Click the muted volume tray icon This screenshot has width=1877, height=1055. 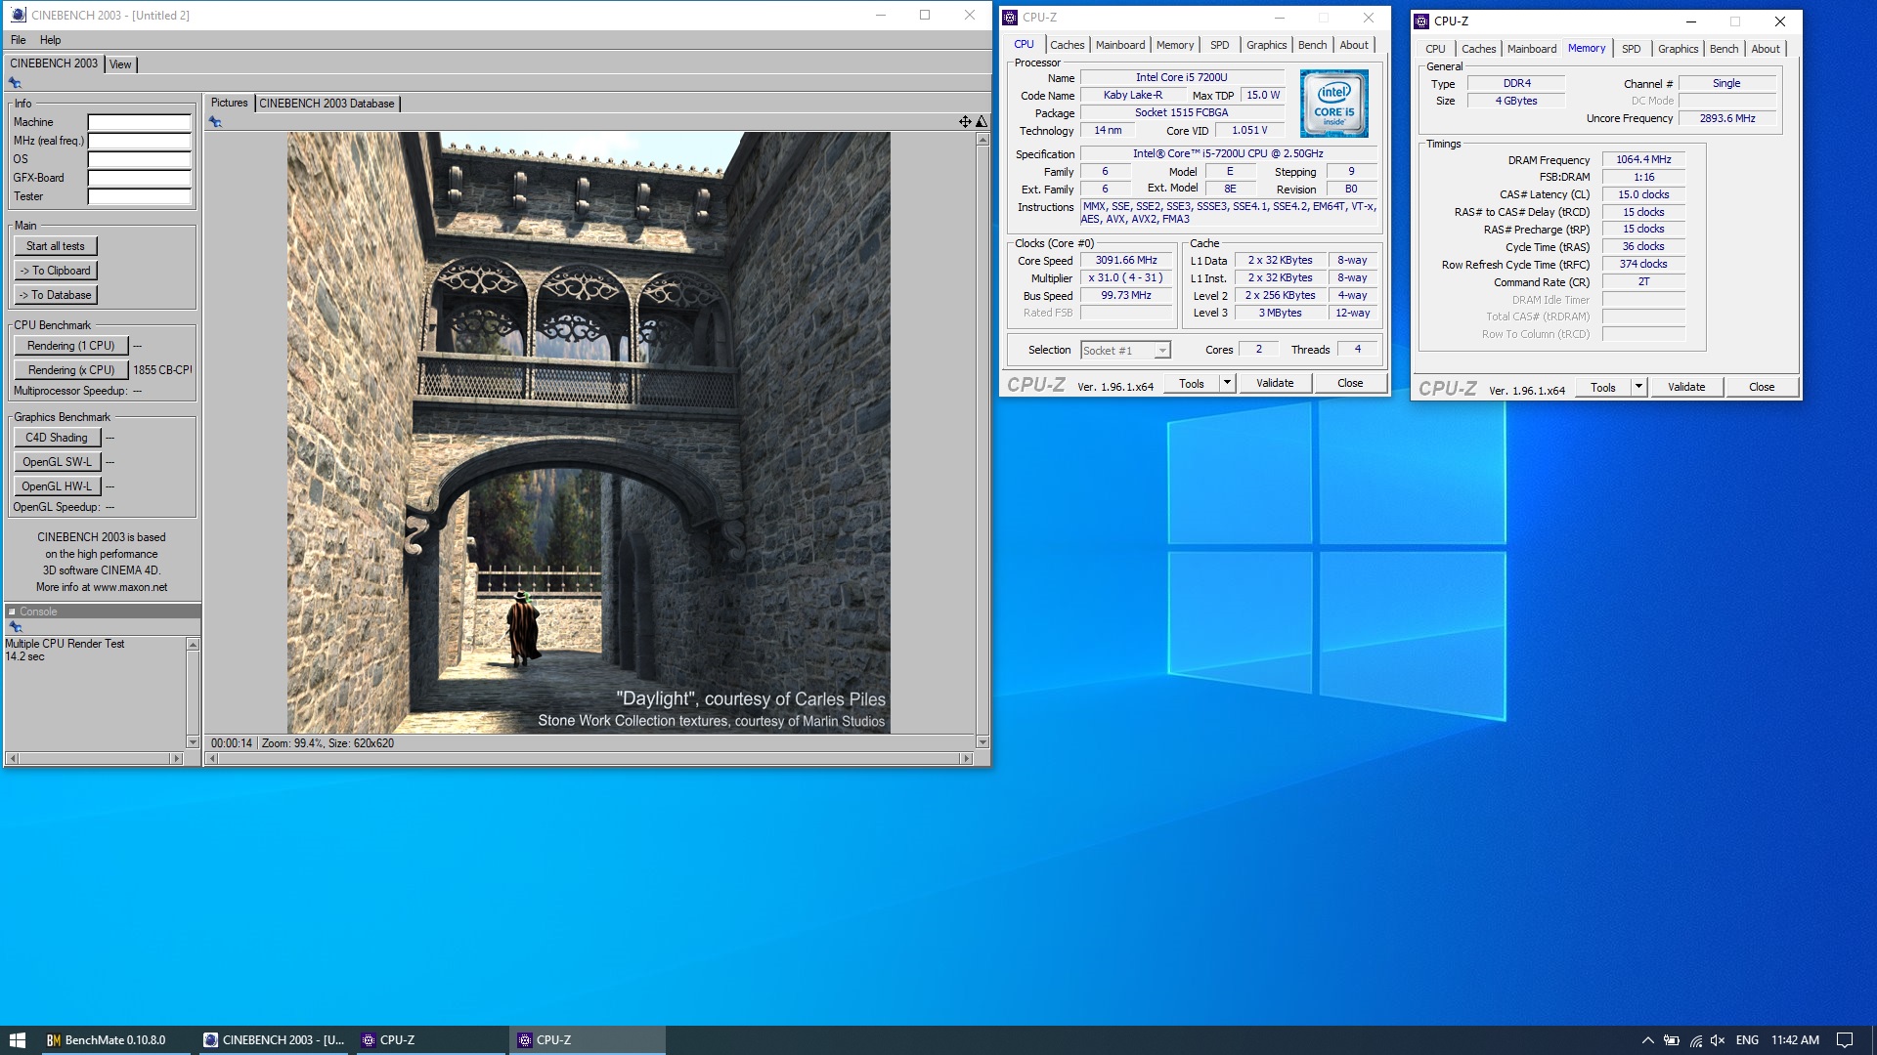[1718, 1040]
